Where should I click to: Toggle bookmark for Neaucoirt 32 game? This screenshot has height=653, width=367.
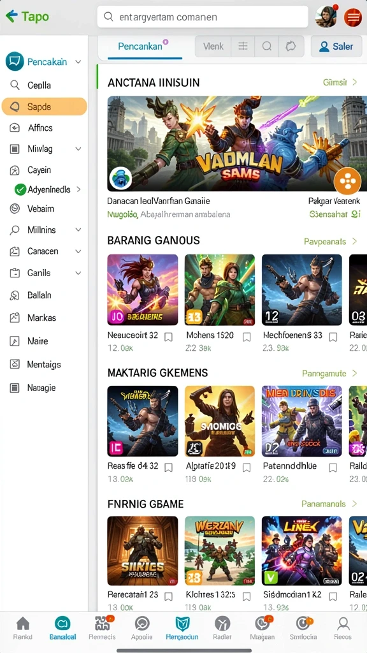(x=168, y=337)
